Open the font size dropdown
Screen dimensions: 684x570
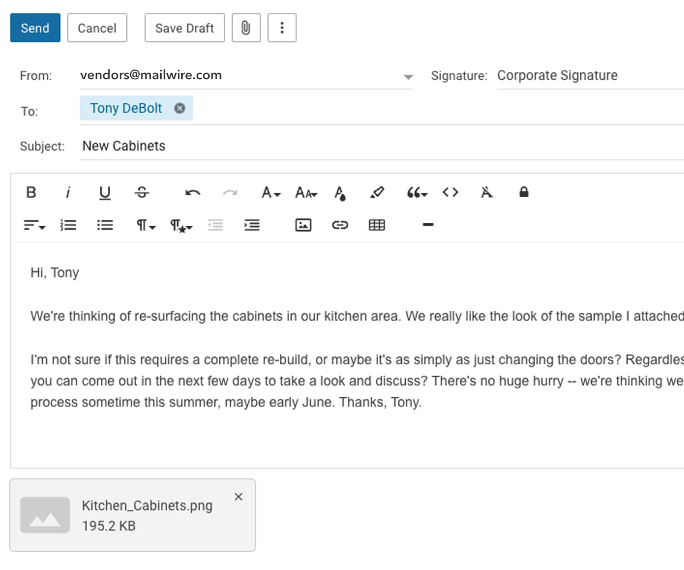point(306,193)
